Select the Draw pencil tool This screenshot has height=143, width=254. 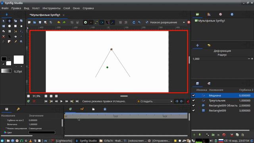[x=15, y=42]
